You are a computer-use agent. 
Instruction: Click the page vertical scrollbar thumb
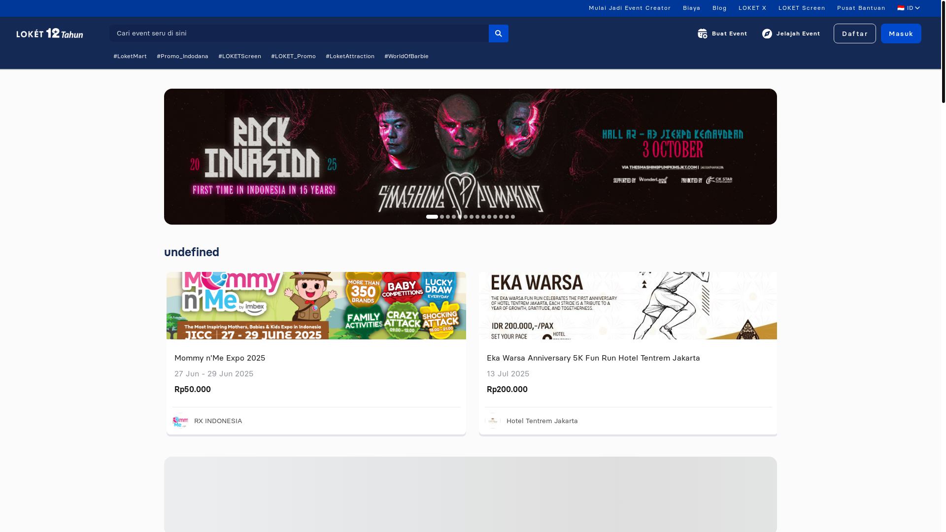(943, 51)
